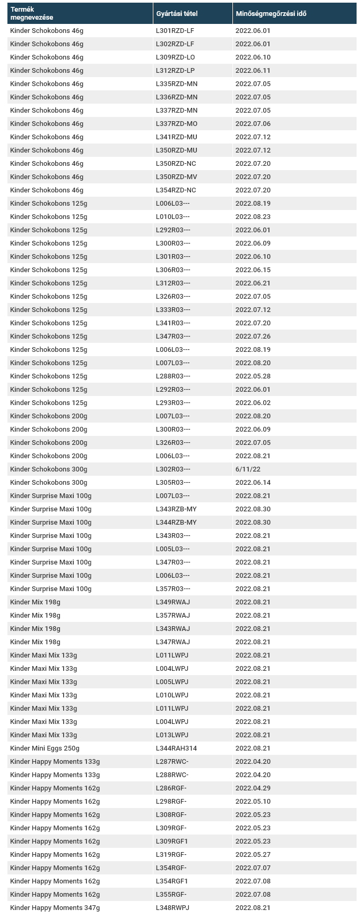Click the 'Kinder Happy Moments 347g' cell
Viewport: 364px width, 918px height.
55,908
